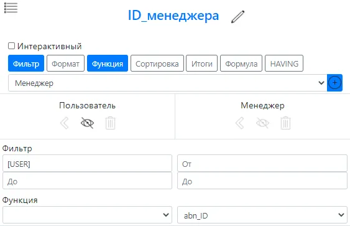Open the list menu icon

pos(11,8)
